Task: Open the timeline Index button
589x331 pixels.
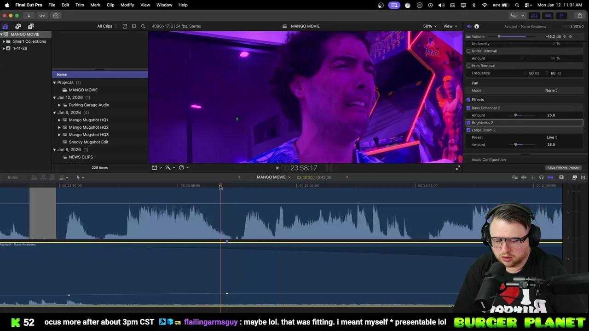Action: (x=13, y=177)
